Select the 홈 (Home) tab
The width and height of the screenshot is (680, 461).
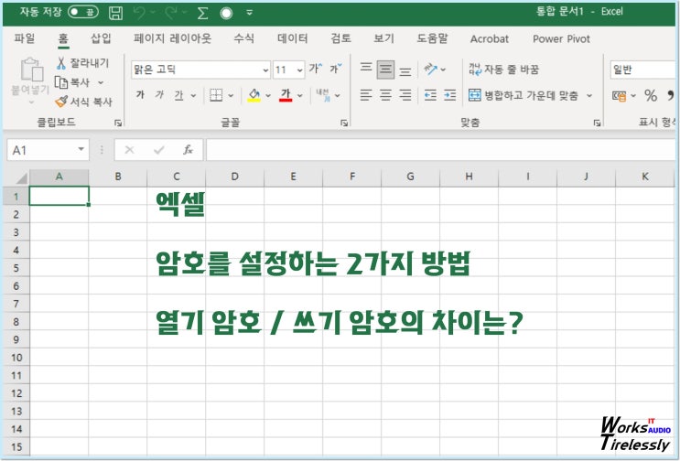tap(63, 38)
